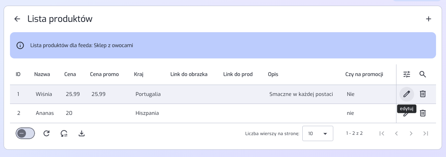The image size is (446, 157).
Task: Click info icon in feed banner
Action: (x=20, y=45)
